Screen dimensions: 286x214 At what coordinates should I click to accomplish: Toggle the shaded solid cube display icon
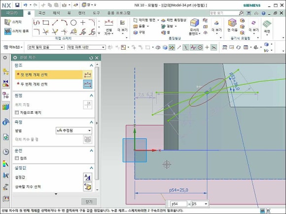point(165,48)
